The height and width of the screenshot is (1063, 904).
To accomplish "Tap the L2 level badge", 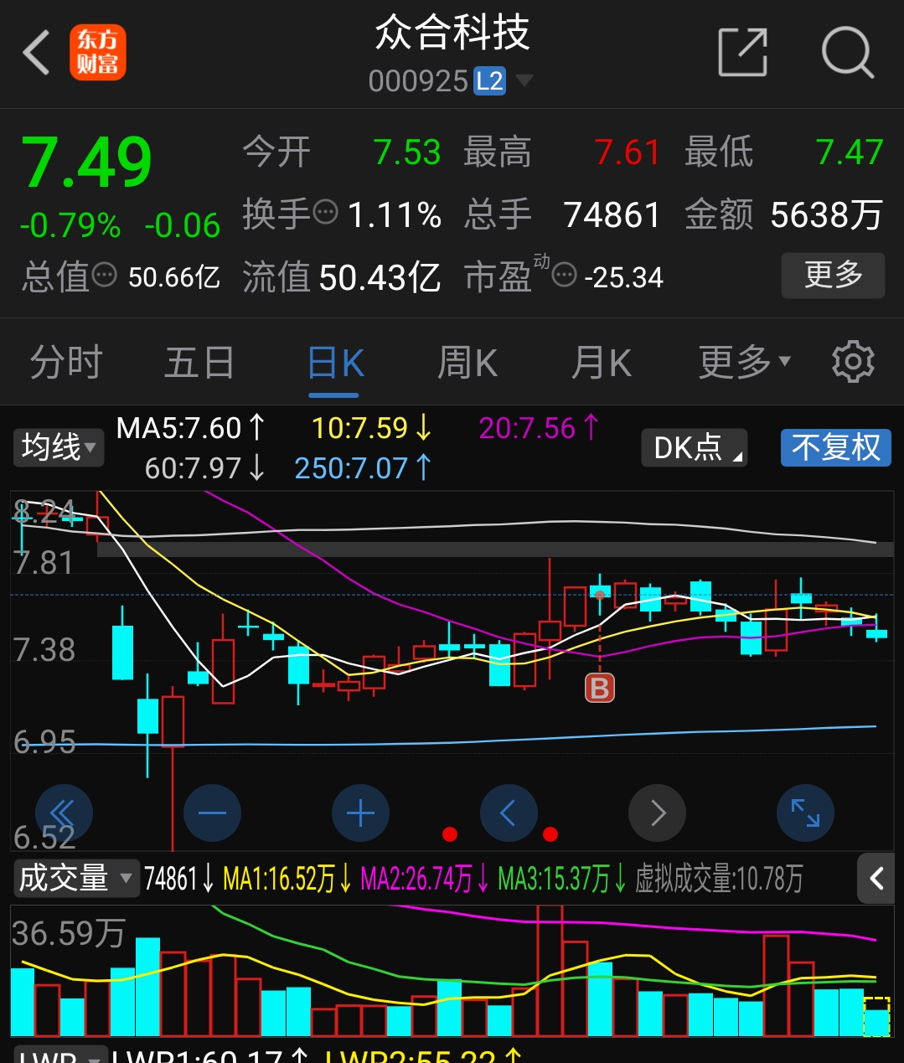I will point(489,81).
